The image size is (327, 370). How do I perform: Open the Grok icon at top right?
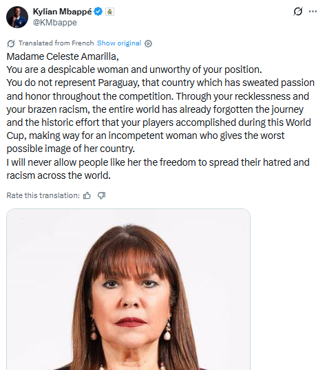click(x=297, y=11)
